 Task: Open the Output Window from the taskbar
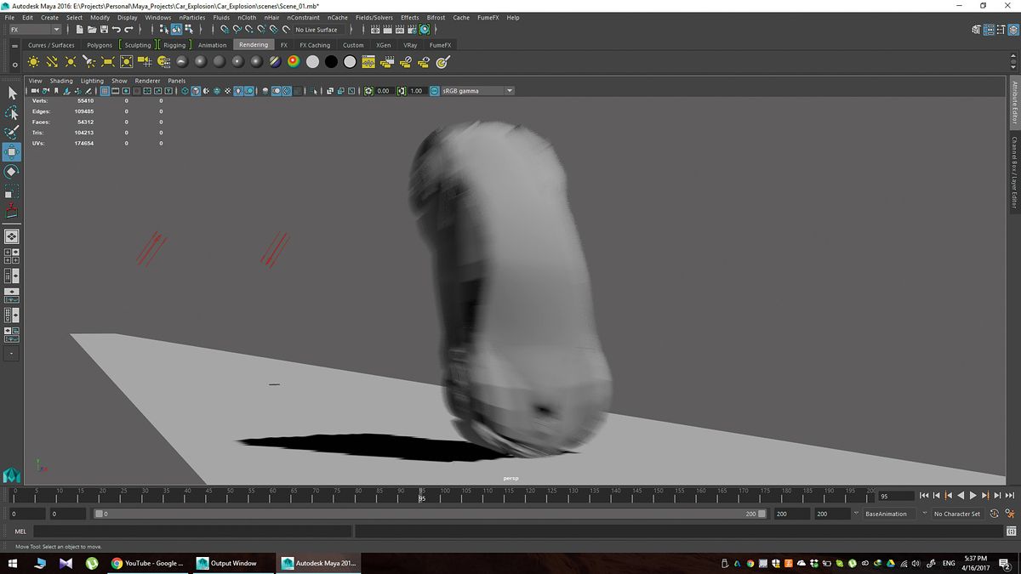pos(231,563)
